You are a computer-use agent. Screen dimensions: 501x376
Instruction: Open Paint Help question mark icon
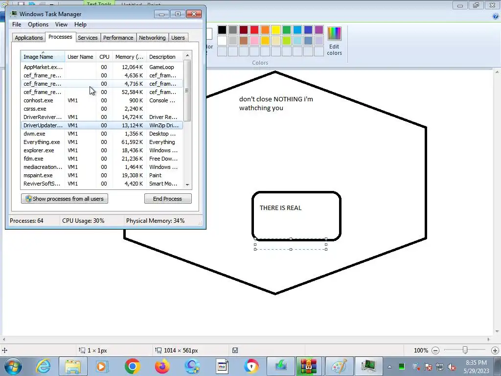(x=496, y=16)
